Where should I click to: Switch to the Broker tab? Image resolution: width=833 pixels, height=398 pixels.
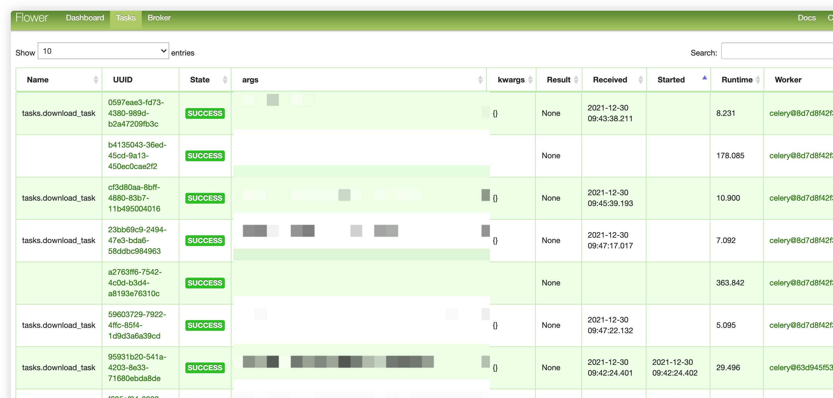(x=159, y=18)
